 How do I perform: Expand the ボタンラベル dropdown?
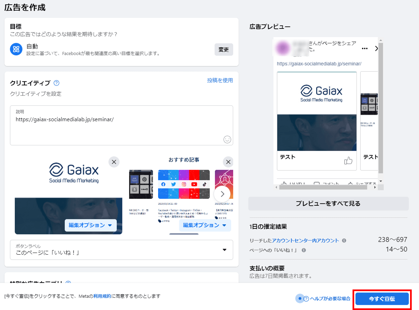(x=225, y=250)
